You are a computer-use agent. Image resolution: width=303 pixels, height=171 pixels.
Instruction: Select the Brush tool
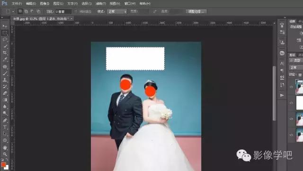tap(5, 73)
